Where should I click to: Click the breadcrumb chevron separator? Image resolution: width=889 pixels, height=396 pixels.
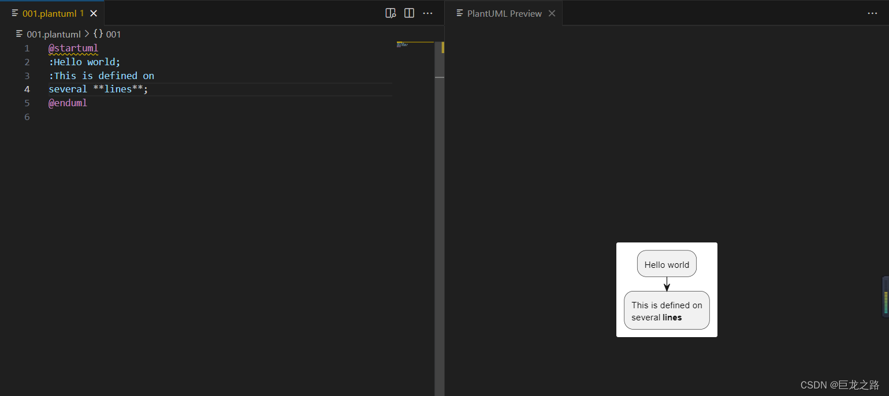coord(87,34)
